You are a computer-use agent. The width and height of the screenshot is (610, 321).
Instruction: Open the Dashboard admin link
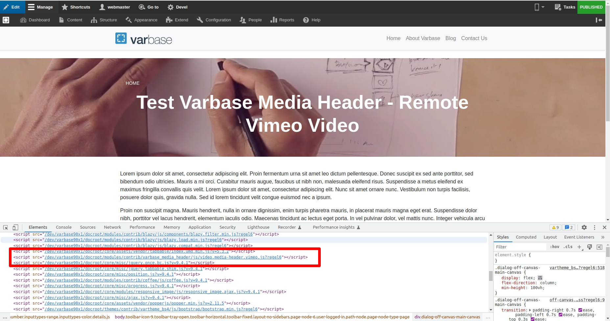35,20
